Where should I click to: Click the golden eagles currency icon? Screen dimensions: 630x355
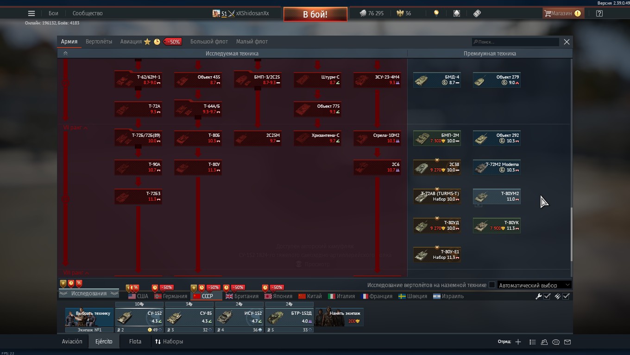point(400,13)
